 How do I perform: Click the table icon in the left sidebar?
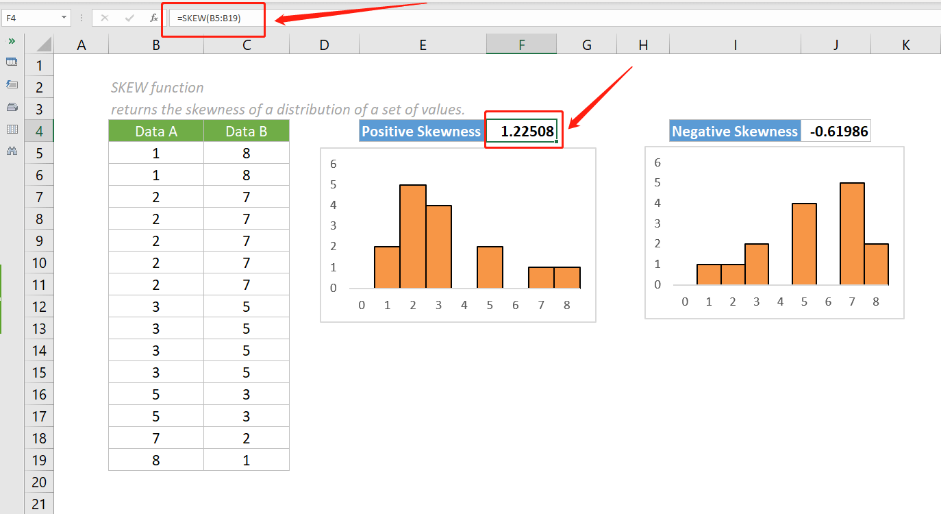pos(12,62)
